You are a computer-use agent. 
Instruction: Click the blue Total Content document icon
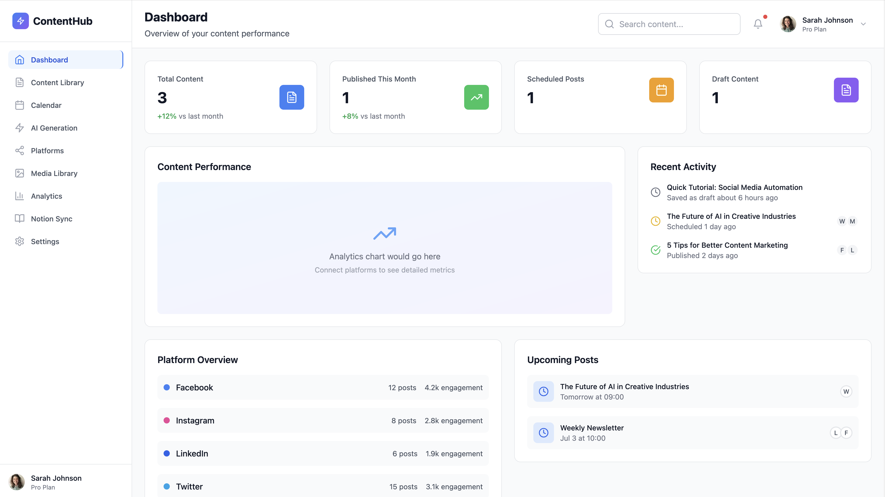click(x=291, y=97)
